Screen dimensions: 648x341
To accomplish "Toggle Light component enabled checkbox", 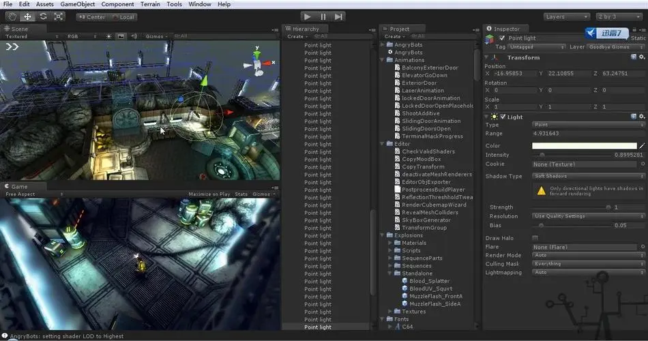I will (x=503, y=117).
